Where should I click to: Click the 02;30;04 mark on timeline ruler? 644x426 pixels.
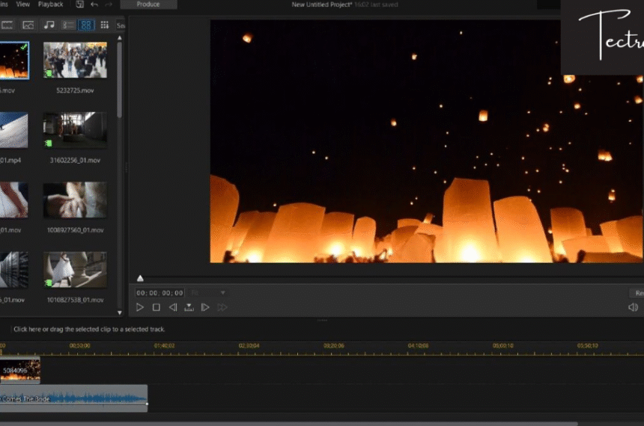pos(249,346)
